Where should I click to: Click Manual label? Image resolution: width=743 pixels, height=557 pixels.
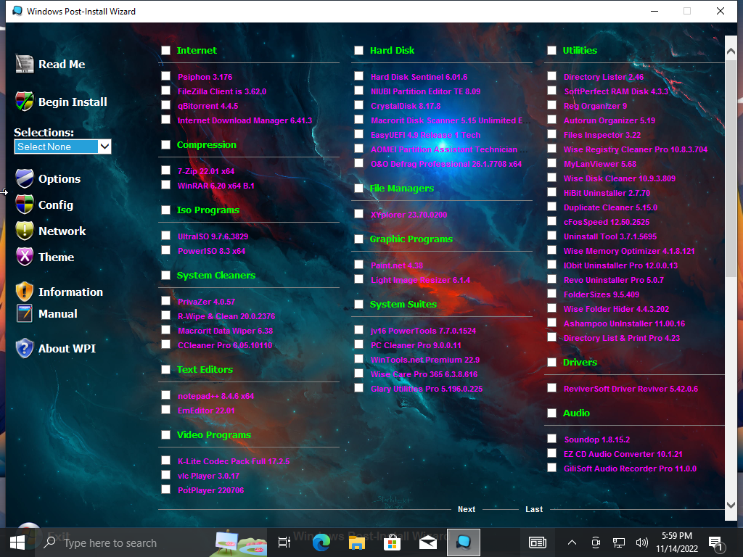(x=58, y=314)
